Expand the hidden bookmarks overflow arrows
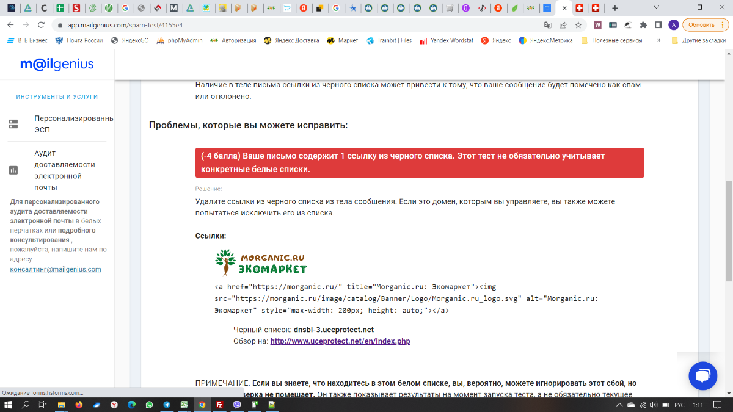Image resolution: width=733 pixels, height=412 pixels. (658, 40)
